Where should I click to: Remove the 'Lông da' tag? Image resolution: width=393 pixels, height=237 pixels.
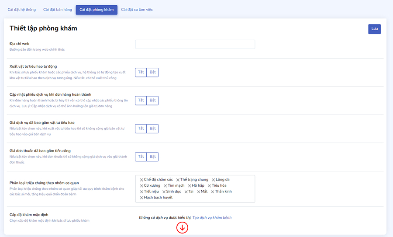[x=214, y=180]
